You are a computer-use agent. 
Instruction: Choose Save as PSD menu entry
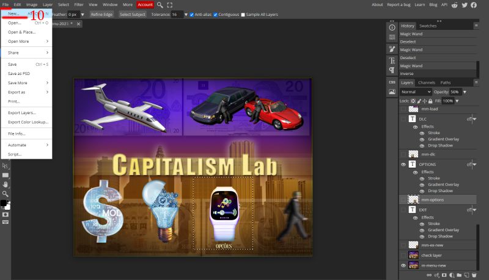pos(26,74)
